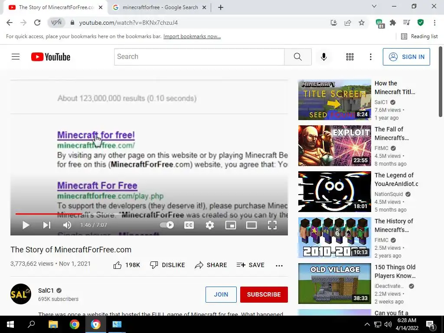Screen dimensions: 444x333
Task: Expand the tab search chevron
Action: tap(374, 6)
